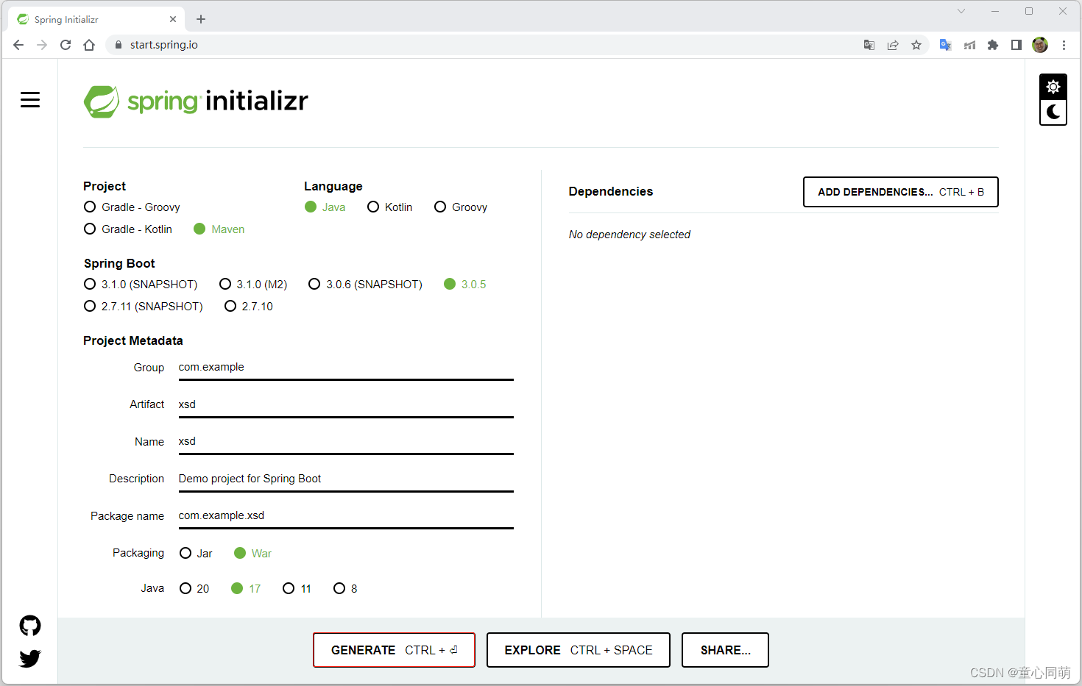The height and width of the screenshot is (686, 1082).
Task: Go forward in browser history
Action: pos(42,45)
